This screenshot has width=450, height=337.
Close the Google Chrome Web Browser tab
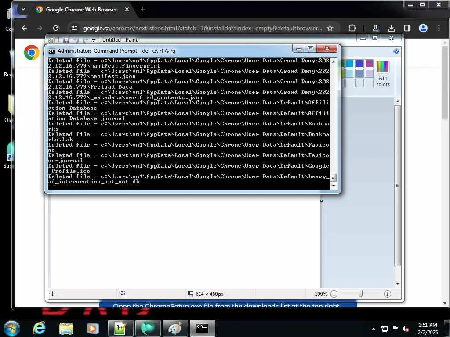tap(127, 10)
